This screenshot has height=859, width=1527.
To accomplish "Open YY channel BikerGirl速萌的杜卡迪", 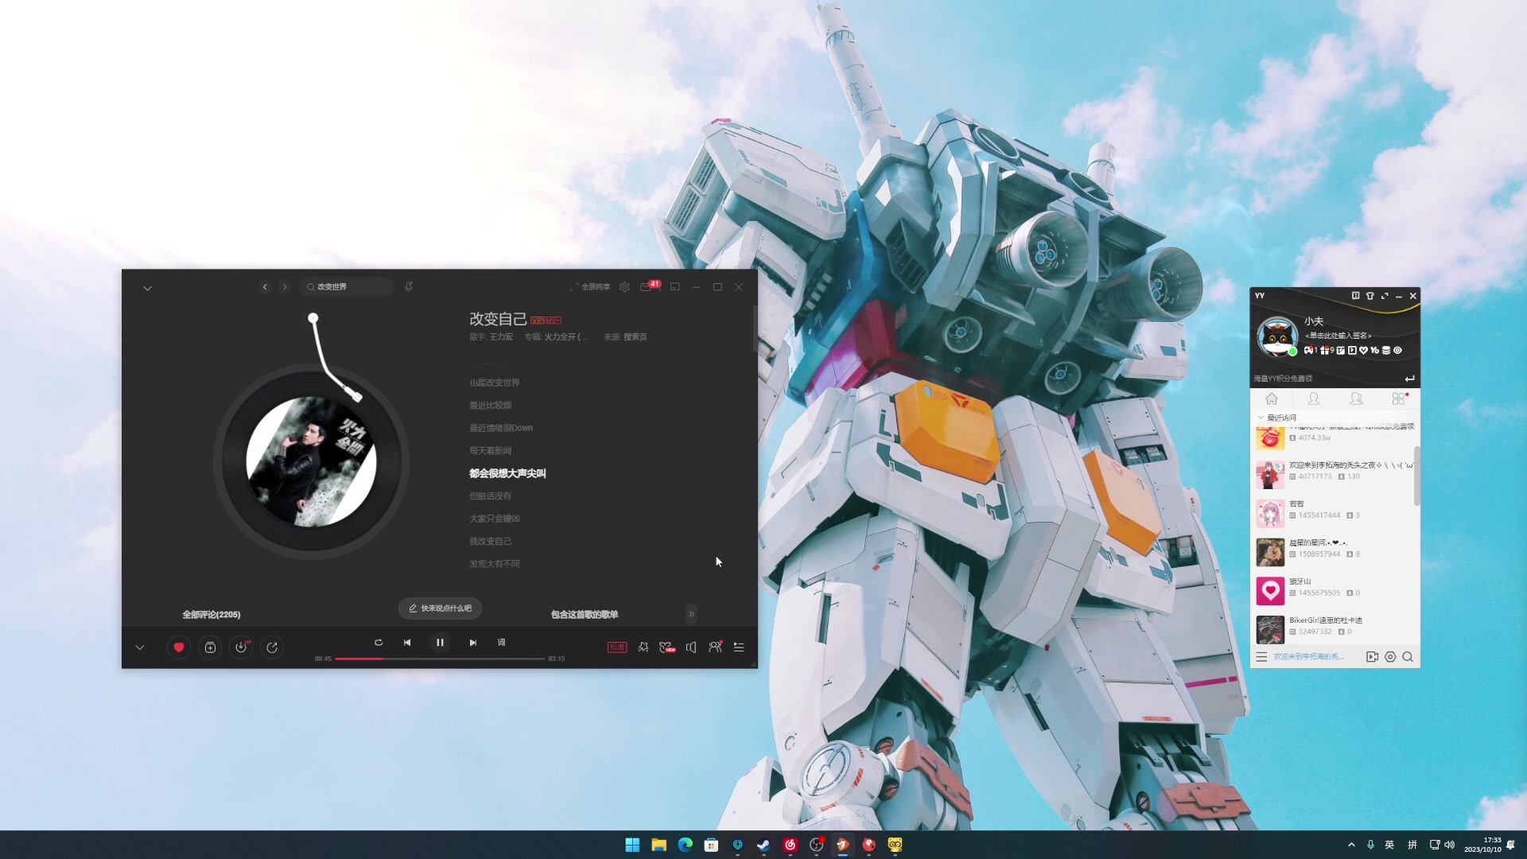I will pos(1335,629).
